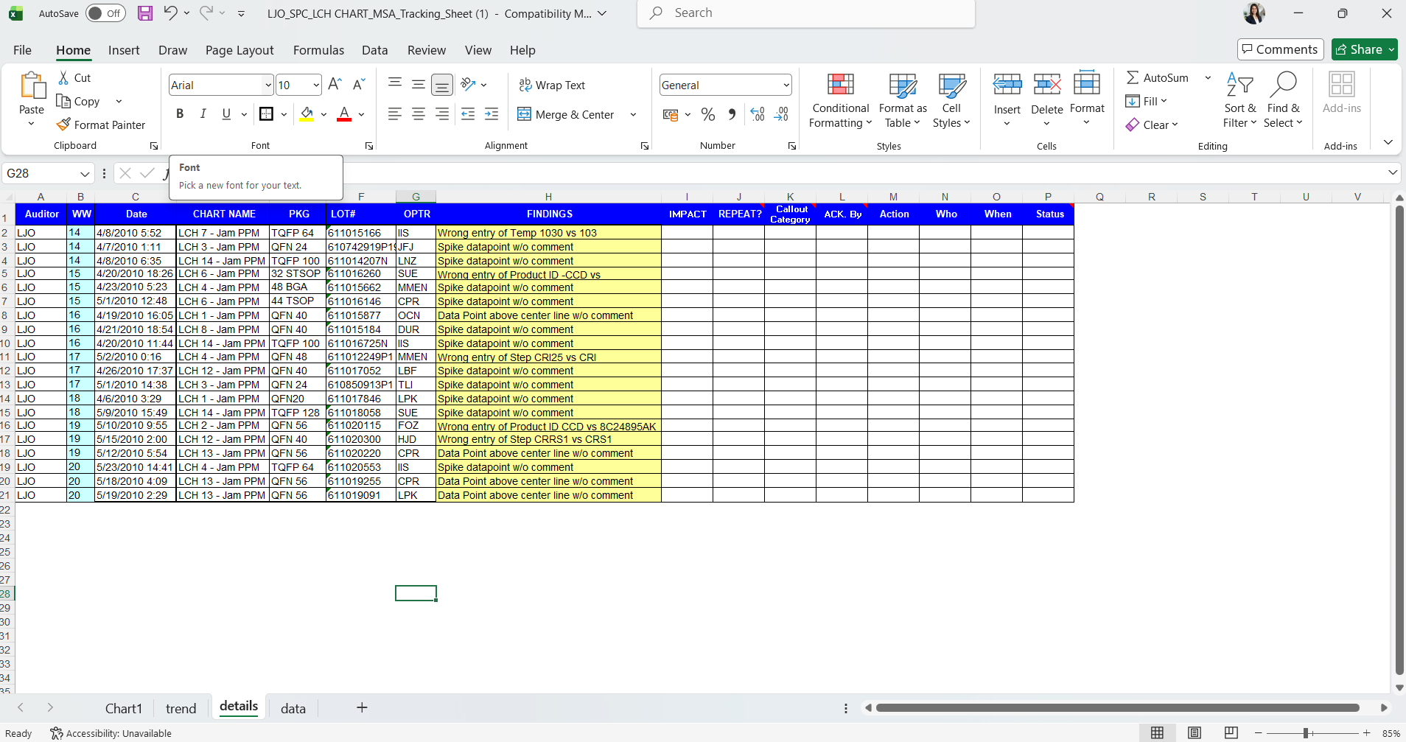
Task: Open Find & Select tool
Action: (1283, 101)
